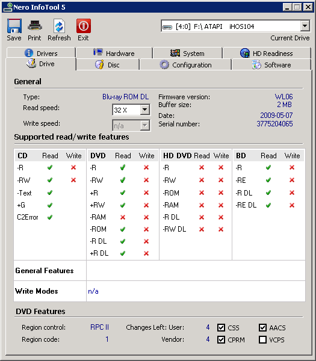Click the Hardware tab computer icon

click(x=98, y=52)
